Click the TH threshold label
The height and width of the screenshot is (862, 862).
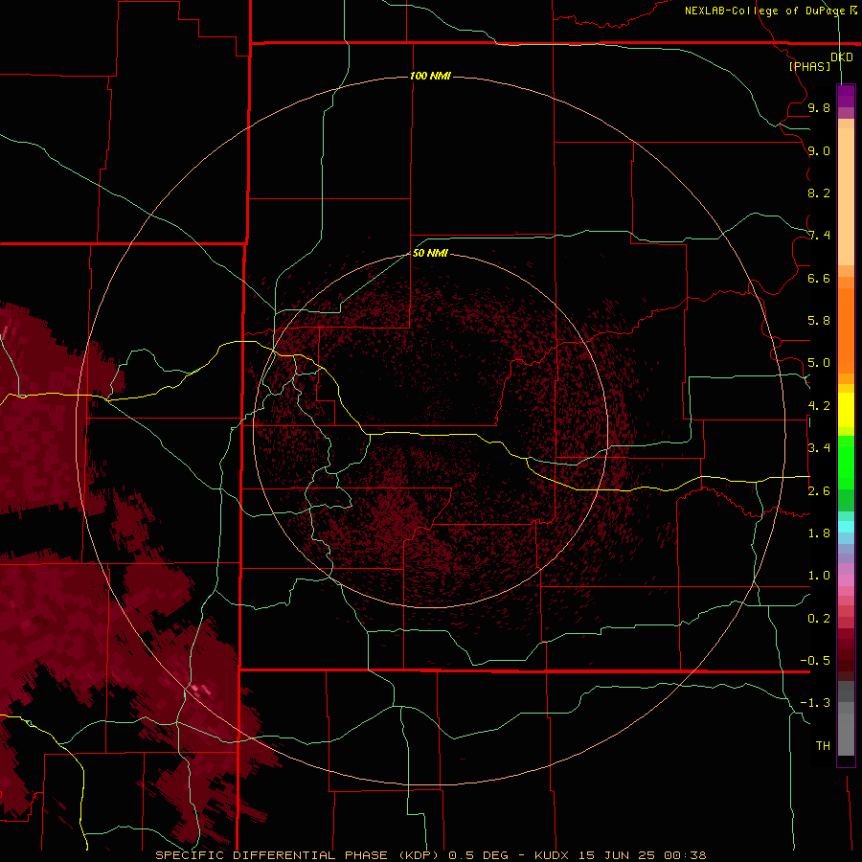coord(823,746)
